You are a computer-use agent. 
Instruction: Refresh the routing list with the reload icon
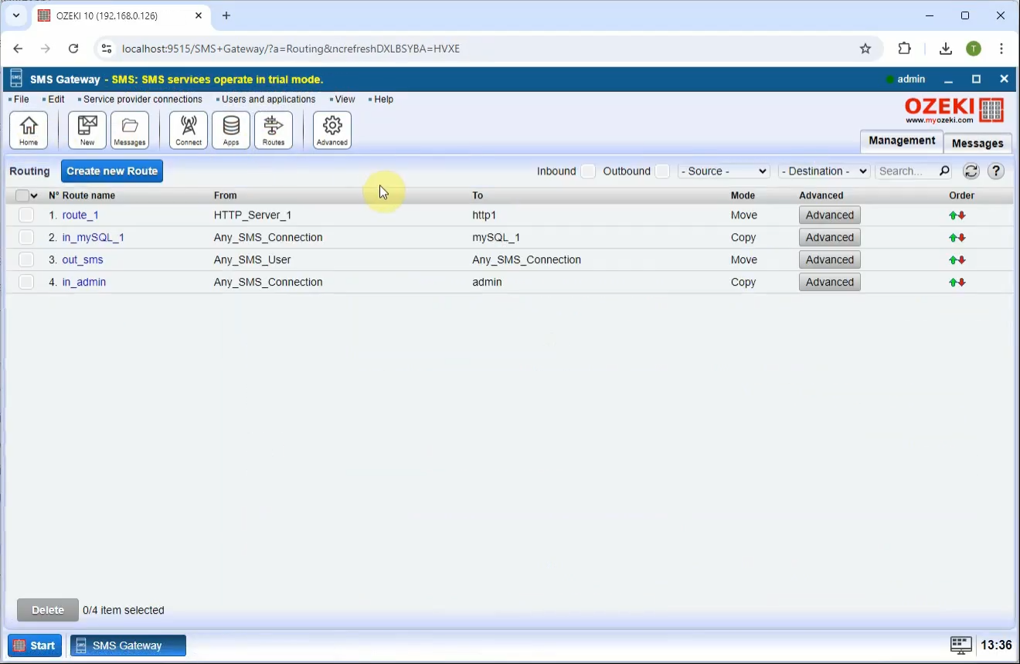tap(971, 171)
